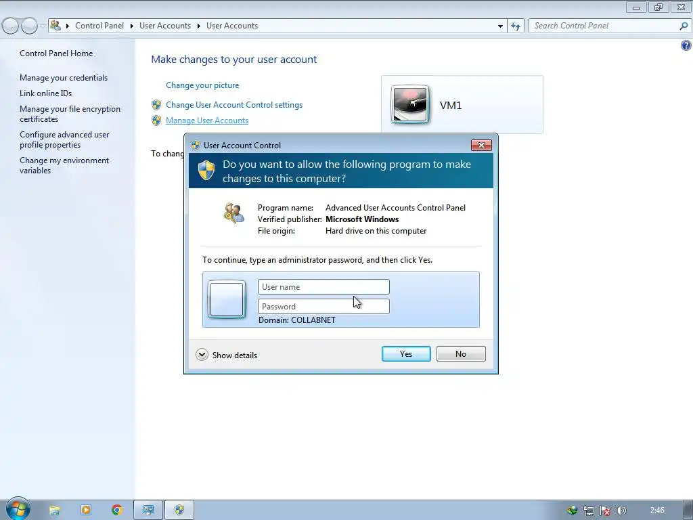This screenshot has width=693, height=520.
Task: Click the green tray icon left of network
Action: click(572, 511)
